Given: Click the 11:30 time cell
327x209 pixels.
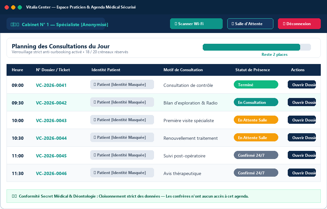Looking at the screenshot, I should click(x=18, y=174).
